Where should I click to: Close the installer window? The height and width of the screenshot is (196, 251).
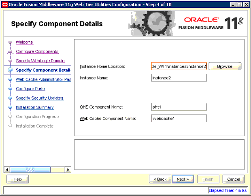(x=246, y=4)
